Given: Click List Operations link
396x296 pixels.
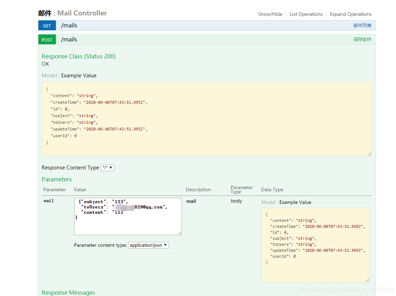Looking at the screenshot, I should point(306,14).
